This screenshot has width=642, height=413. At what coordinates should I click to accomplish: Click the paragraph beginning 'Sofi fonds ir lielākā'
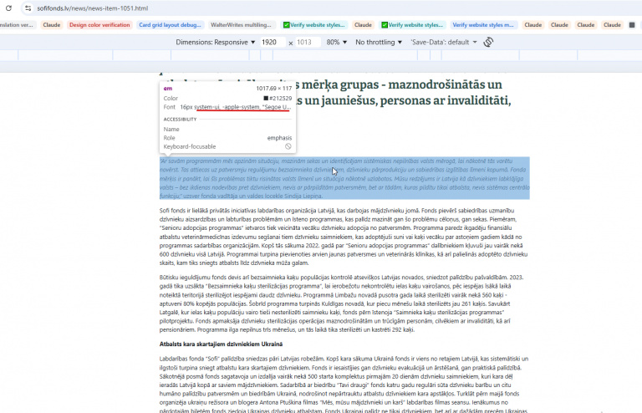(344, 237)
